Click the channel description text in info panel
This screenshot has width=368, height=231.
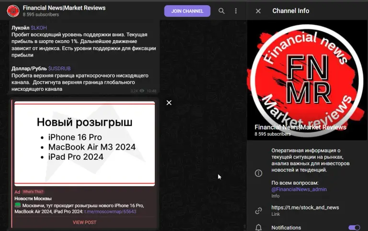coord(310,160)
